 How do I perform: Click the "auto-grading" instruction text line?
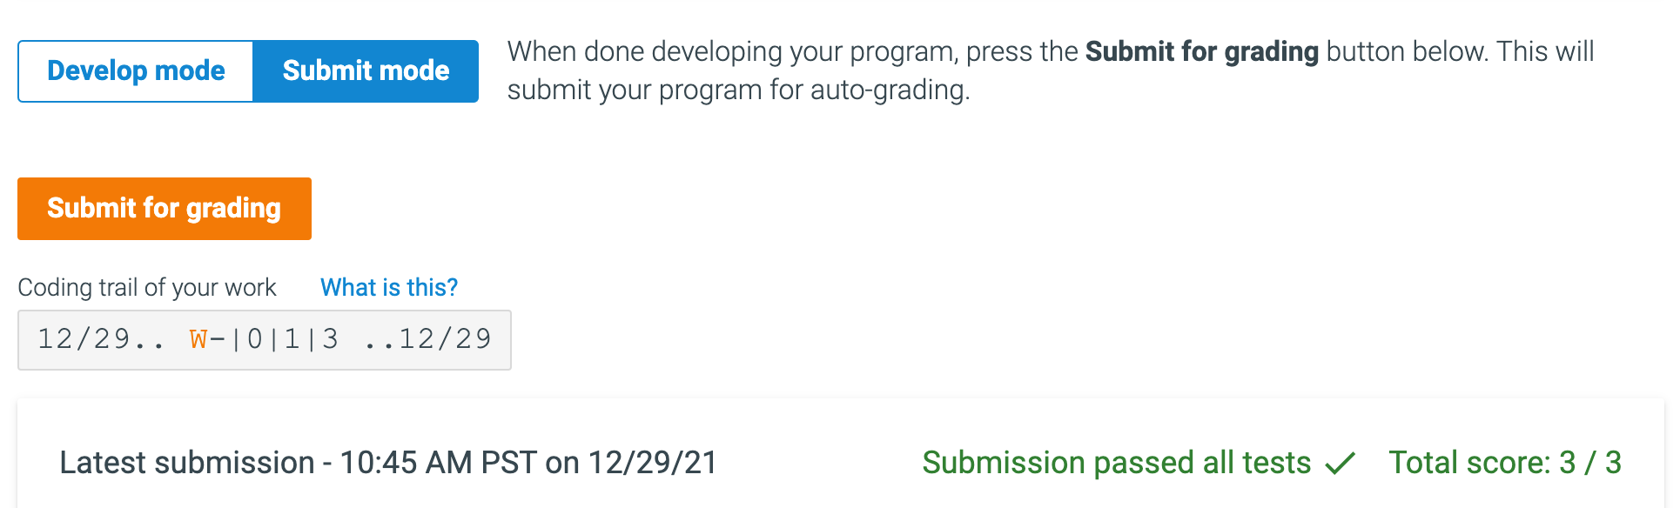[x=738, y=90]
